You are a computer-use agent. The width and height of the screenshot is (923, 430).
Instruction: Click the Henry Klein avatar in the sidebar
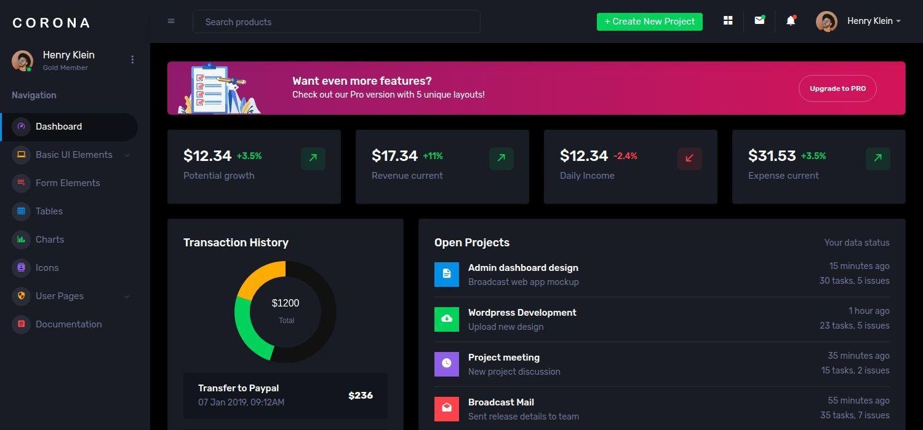(22, 61)
